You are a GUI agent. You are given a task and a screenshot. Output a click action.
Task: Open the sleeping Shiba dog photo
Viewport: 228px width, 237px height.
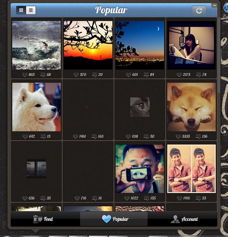(x=192, y=107)
